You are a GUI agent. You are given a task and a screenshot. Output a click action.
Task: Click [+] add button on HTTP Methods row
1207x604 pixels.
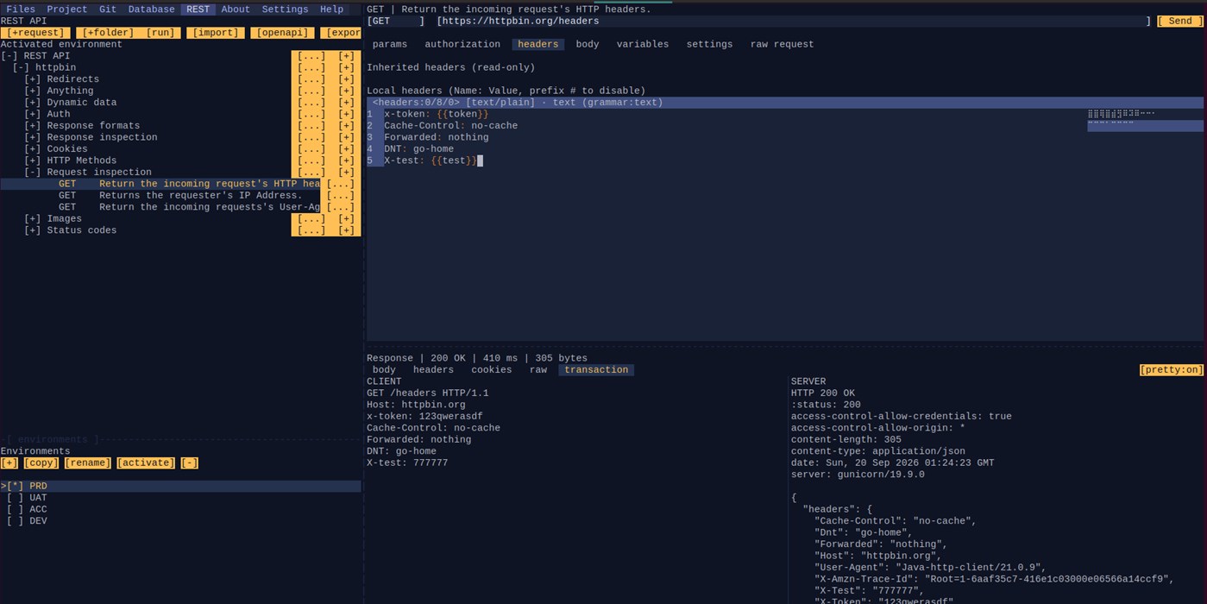(346, 160)
